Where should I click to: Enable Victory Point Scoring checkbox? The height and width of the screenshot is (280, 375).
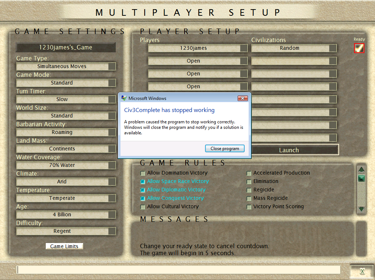click(249, 207)
